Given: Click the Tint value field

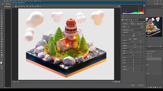Looking at the screenshot, I should [x=141, y=35].
